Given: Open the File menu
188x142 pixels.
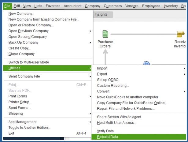Looking at the screenshot, I should coord(7,6).
